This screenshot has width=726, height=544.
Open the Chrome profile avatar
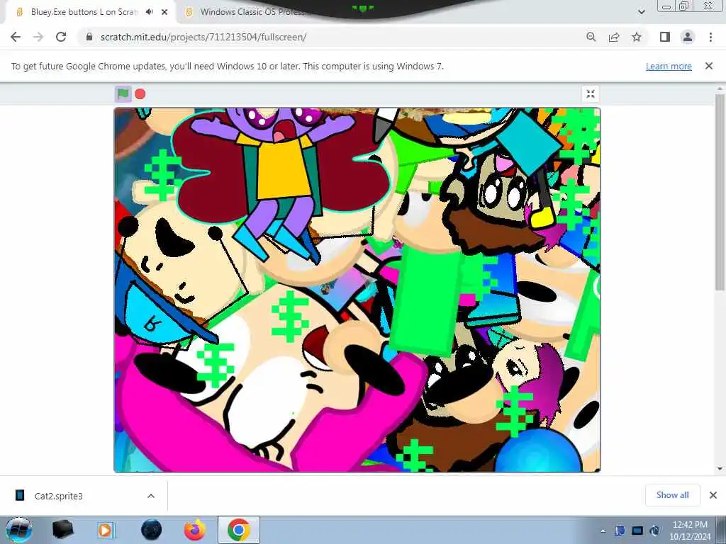(x=688, y=37)
